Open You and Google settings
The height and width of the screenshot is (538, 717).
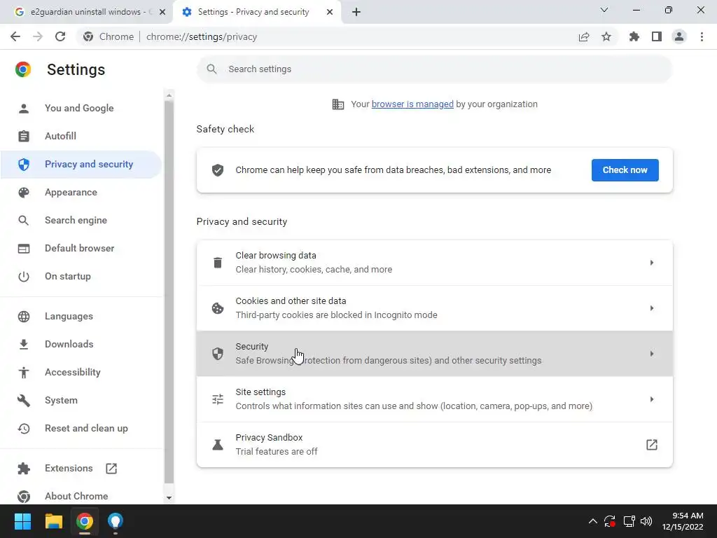click(x=81, y=109)
